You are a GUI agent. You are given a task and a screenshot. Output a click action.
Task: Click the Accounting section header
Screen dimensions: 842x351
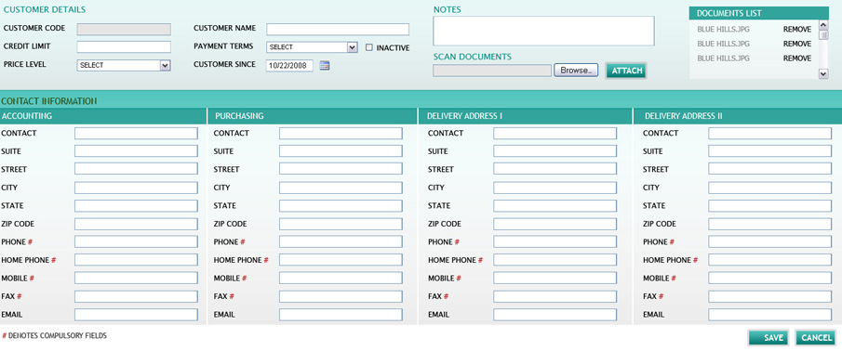coord(103,116)
